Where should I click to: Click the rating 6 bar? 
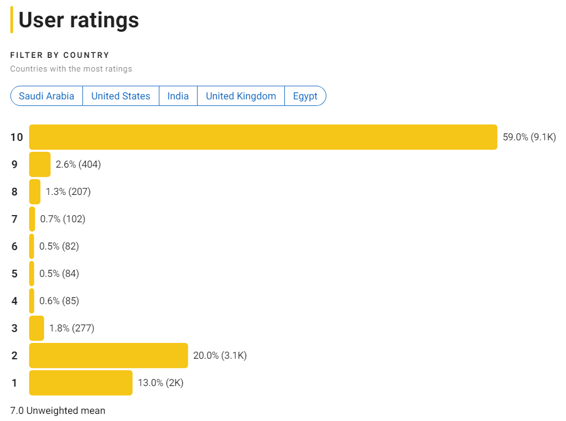click(32, 246)
